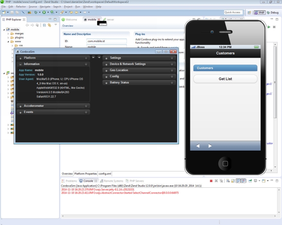Switch to the PHP Servers tab
This screenshot has height=225, width=282.
pos(135,181)
